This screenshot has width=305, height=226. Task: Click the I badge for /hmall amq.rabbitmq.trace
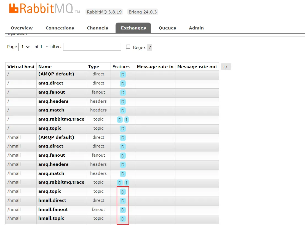[x=126, y=183]
